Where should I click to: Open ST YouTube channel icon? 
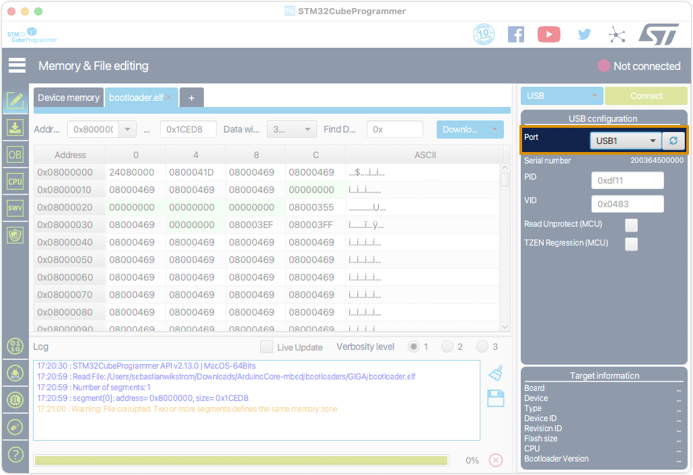pyautogui.click(x=549, y=34)
